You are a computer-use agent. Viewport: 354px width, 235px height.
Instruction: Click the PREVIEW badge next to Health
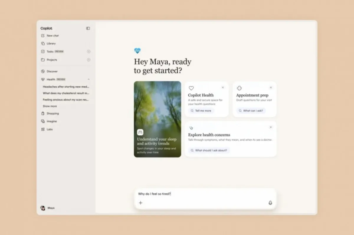click(x=61, y=79)
